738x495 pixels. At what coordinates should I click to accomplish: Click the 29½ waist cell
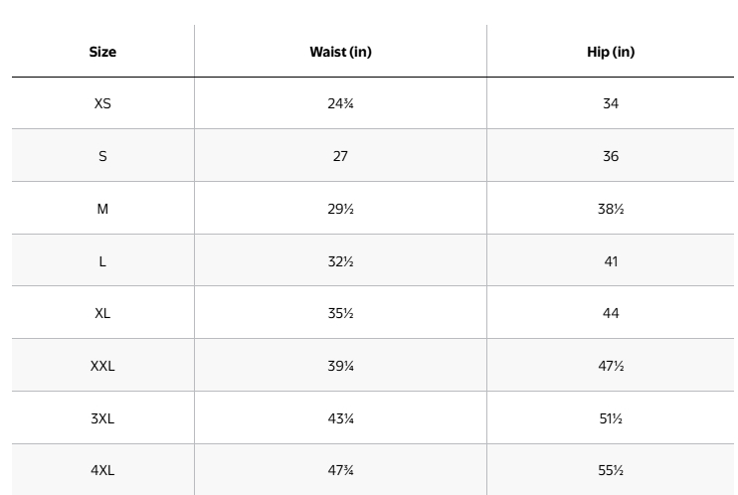(x=340, y=209)
